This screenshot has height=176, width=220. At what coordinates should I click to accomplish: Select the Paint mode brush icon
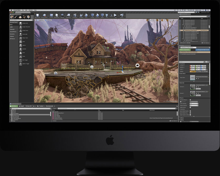tap(16, 17)
